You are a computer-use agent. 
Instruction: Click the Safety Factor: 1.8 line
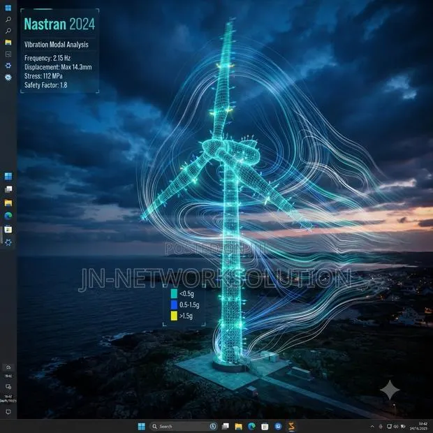coord(46,85)
